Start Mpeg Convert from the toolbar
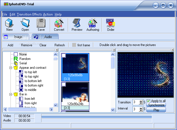The height and width of the screenshot is (130, 177). tap(59, 23)
